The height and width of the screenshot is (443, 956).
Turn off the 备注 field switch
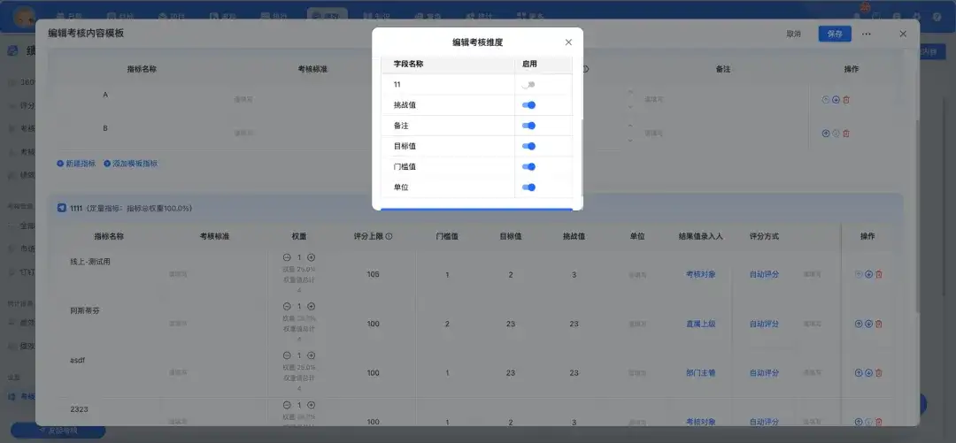click(x=528, y=126)
